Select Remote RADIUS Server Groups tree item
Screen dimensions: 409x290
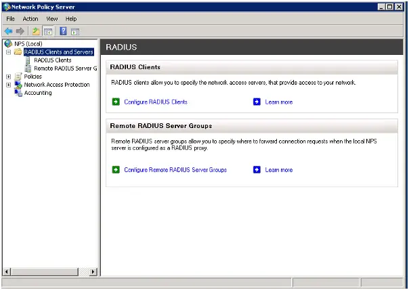click(x=66, y=68)
